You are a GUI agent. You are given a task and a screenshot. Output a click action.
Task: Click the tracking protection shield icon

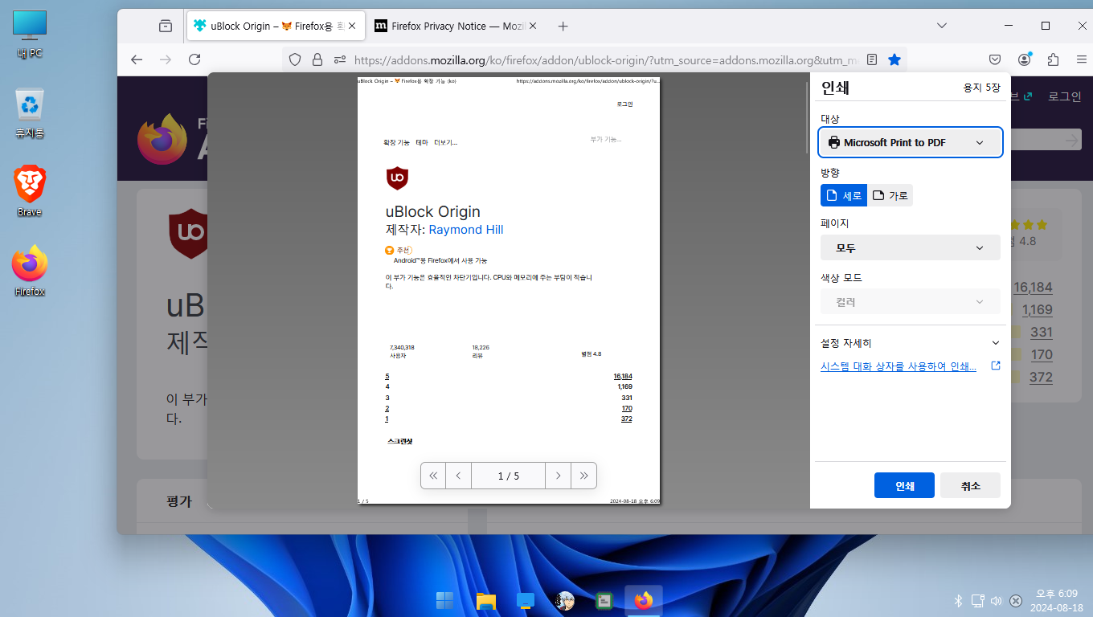click(295, 59)
